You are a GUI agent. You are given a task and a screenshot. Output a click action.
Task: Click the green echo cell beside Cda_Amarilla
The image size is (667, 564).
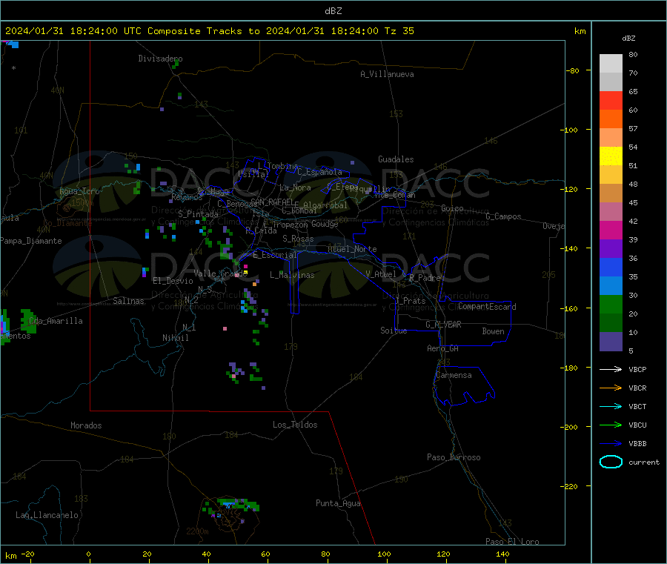28,321
